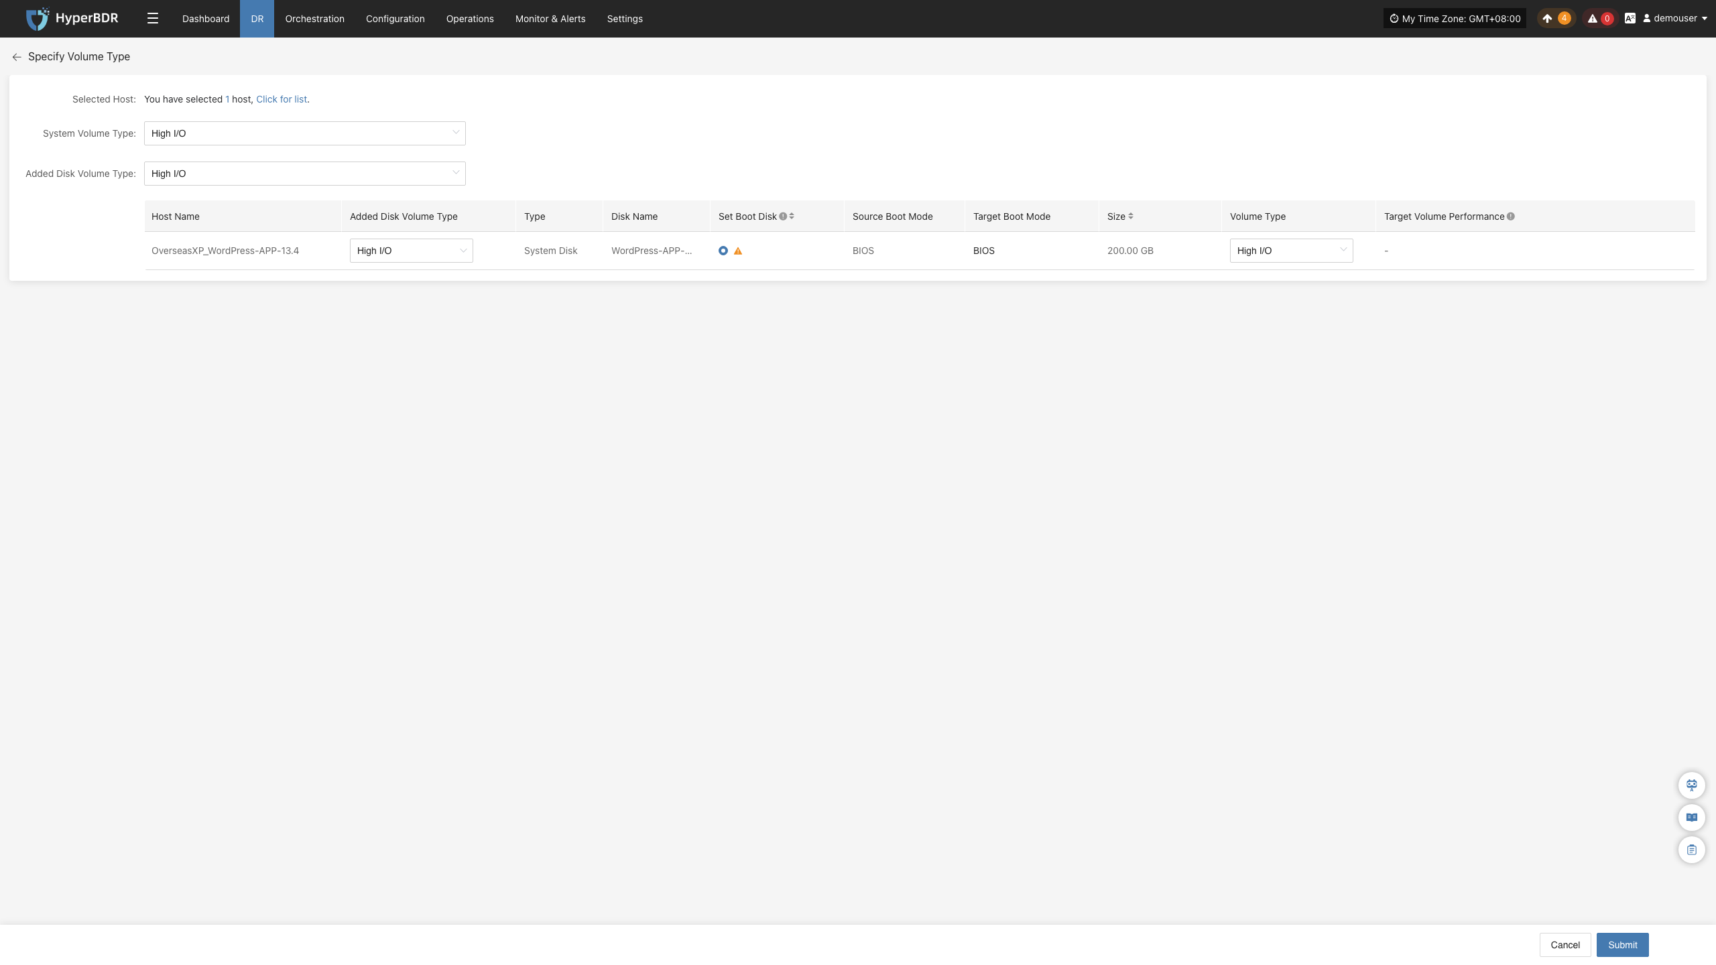Click the orange badge showing 4
The width and height of the screenshot is (1716, 965).
pyautogui.click(x=1565, y=19)
